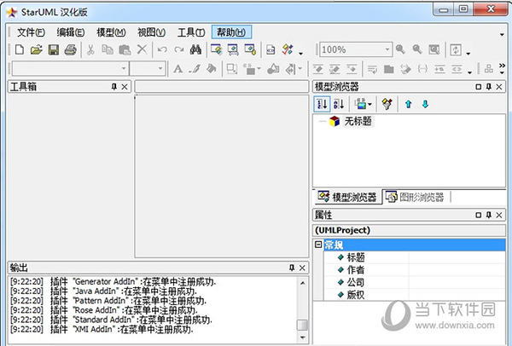Click the Refresh diagram icon
The width and height of the screenshot is (512, 346).
coord(456,50)
